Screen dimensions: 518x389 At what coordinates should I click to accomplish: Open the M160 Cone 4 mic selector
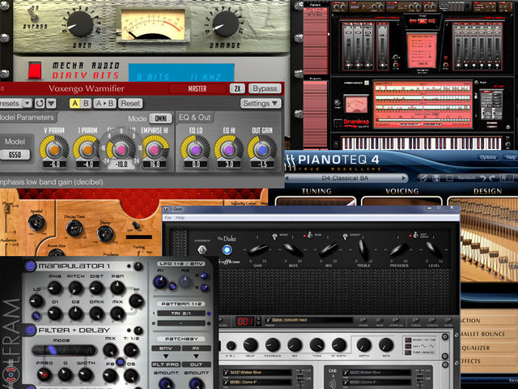pyautogui.click(x=257, y=383)
